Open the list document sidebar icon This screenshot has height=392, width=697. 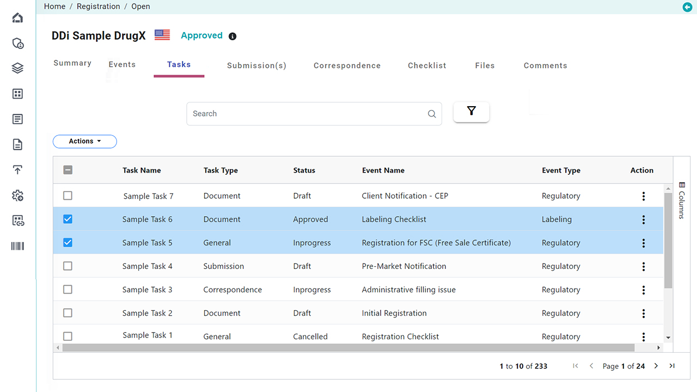17,119
